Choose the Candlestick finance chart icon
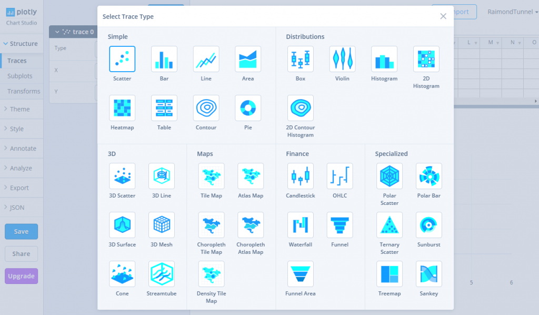This screenshot has height=315, width=539. pyautogui.click(x=300, y=176)
